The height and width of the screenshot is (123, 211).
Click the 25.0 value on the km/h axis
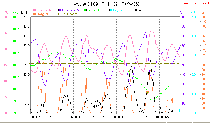click(x=26, y=65)
